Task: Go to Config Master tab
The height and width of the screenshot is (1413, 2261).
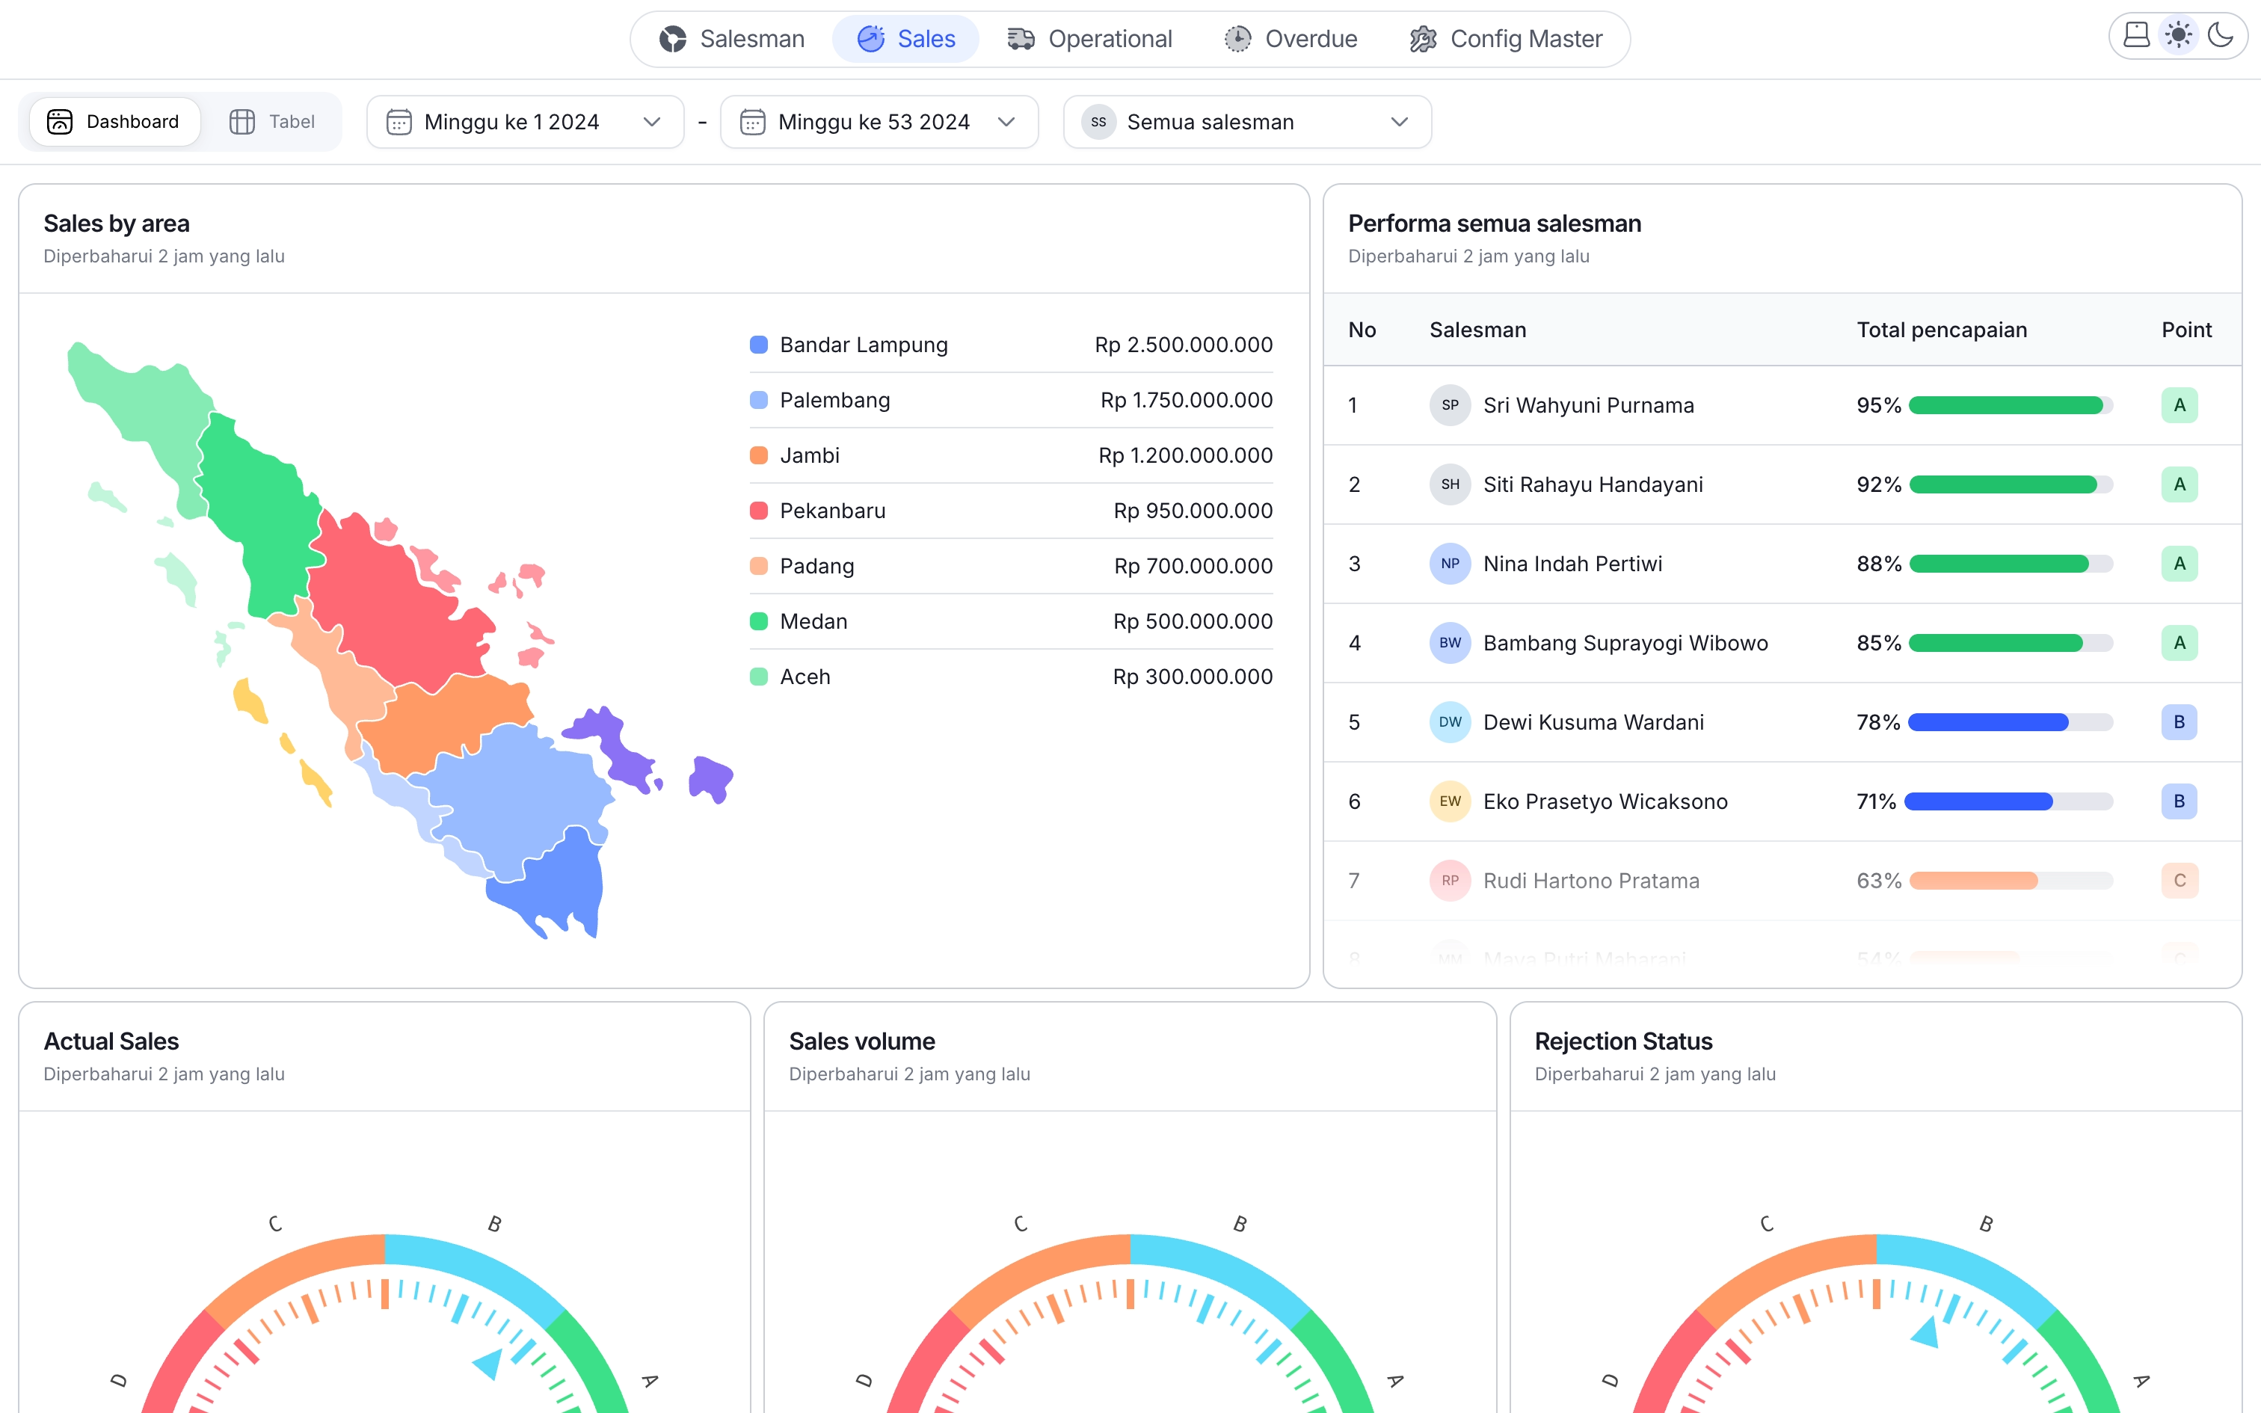Action: click(x=1506, y=39)
